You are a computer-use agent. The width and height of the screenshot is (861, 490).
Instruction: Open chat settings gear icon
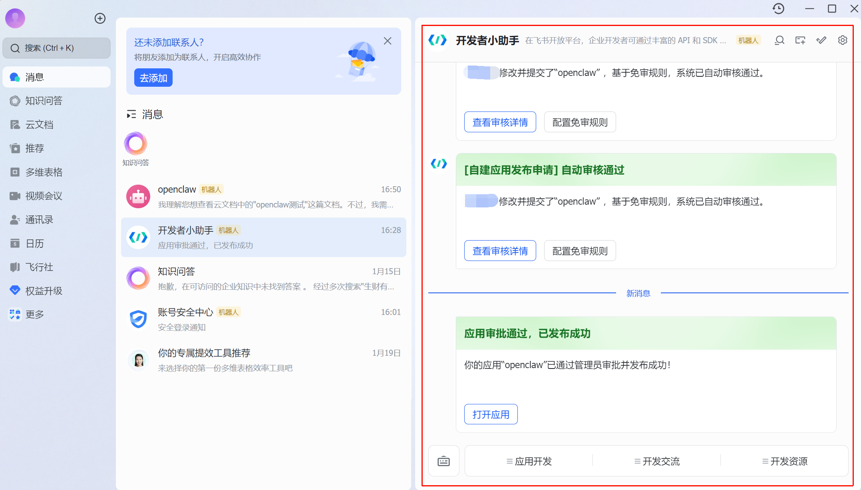(843, 40)
